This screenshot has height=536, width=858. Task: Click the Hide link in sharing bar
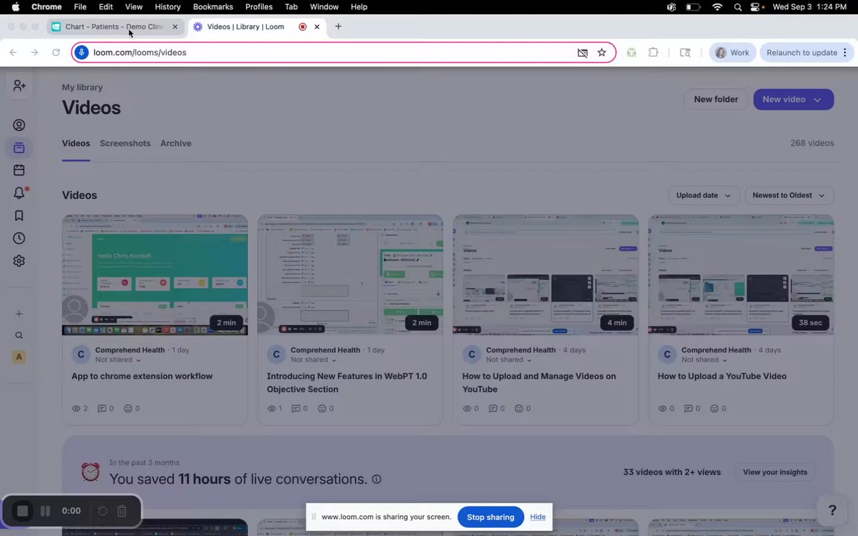click(x=538, y=517)
